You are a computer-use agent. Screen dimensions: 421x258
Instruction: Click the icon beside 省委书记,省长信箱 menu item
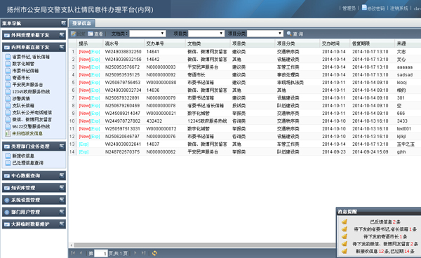pyautogui.click(x=8, y=57)
